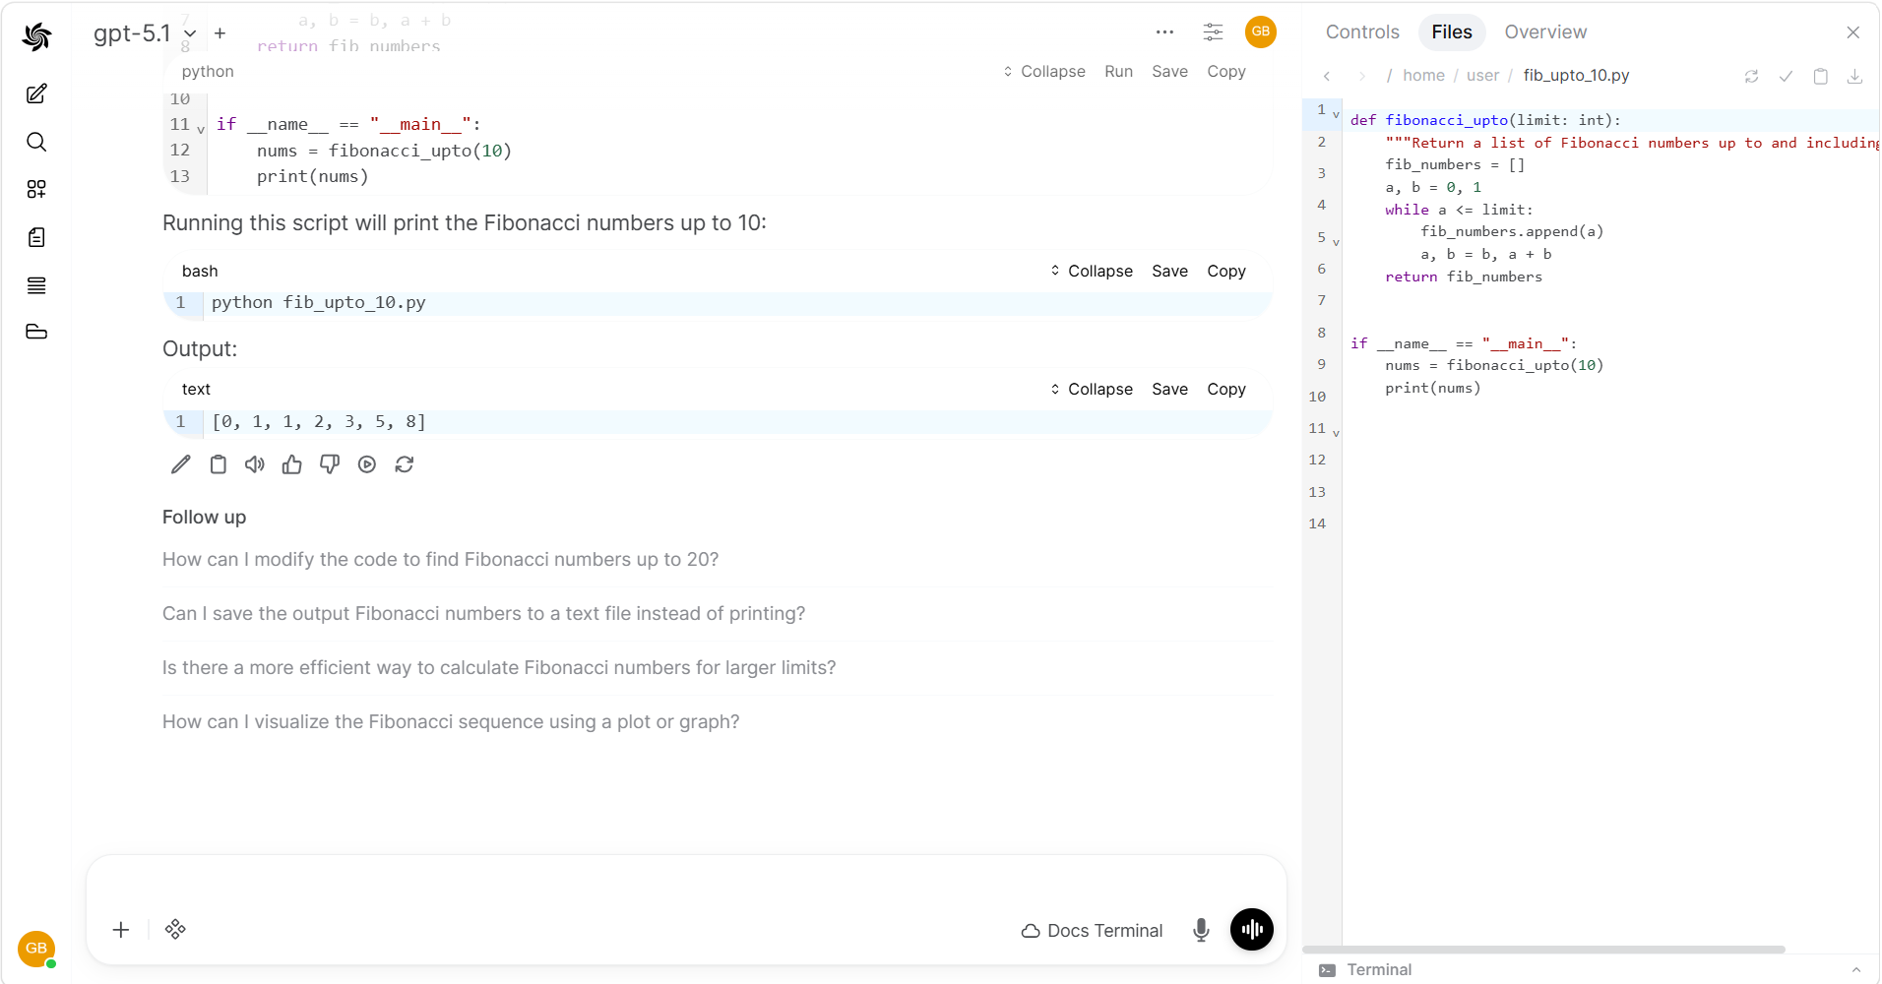1882x984 pixels.
Task: Save the python code block
Action: click(x=1170, y=72)
